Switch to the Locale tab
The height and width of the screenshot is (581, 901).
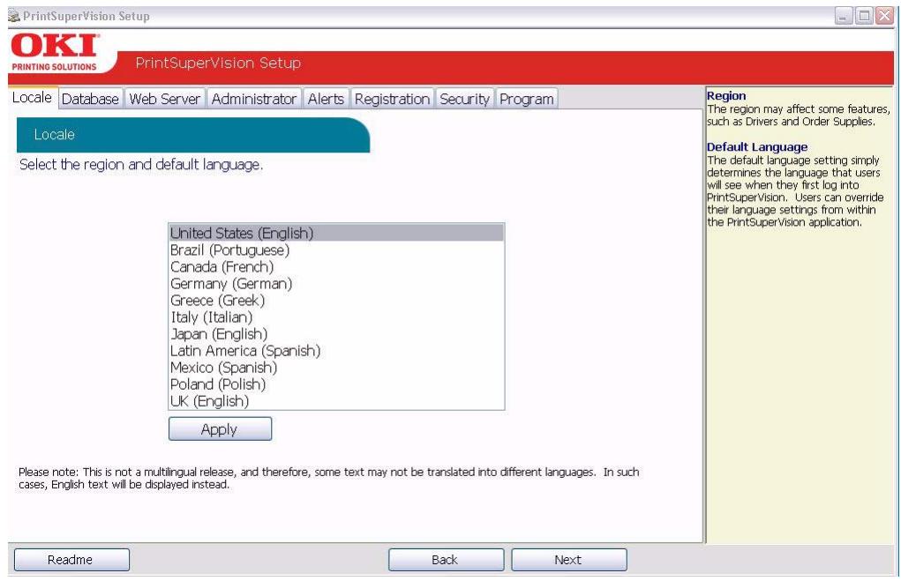point(32,98)
